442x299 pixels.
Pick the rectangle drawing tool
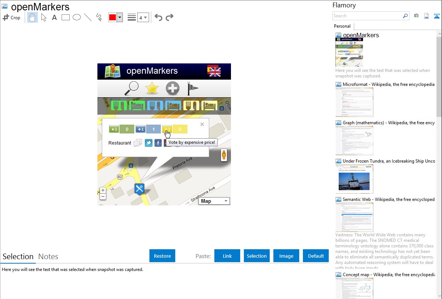pyautogui.click(x=65, y=17)
